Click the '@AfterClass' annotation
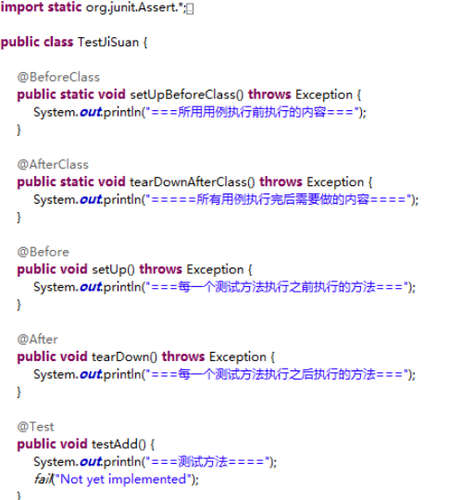449x500 pixels. (53, 165)
